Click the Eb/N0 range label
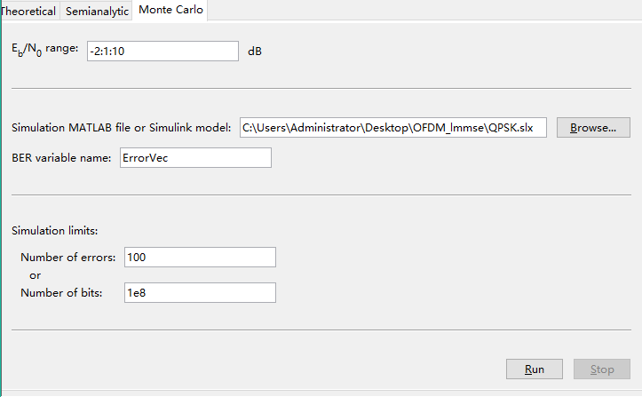This screenshot has height=397, width=642. pyautogui.click(x=44, y=50)
